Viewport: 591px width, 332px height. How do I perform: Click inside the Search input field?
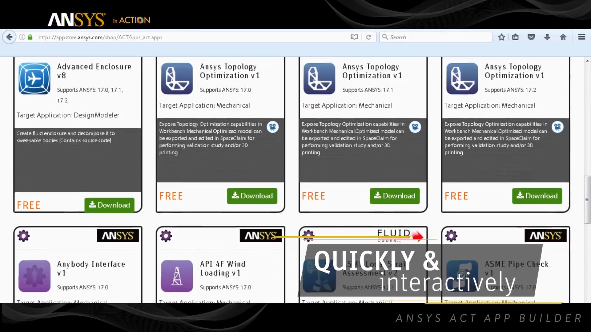point(431,37)
